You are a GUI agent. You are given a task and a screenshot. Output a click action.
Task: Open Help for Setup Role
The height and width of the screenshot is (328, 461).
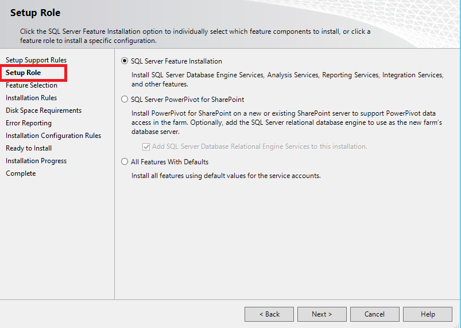pos(428,314)
